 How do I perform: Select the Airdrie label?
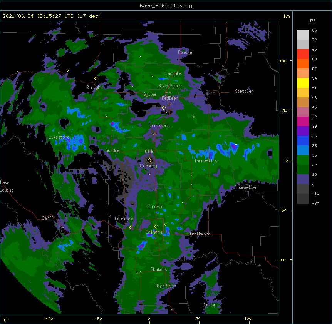156,207
